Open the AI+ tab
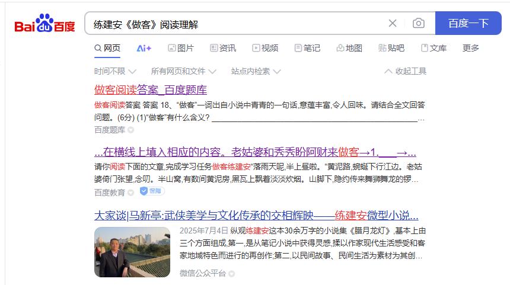The image size is (510, 285). (x=144, y=49)
